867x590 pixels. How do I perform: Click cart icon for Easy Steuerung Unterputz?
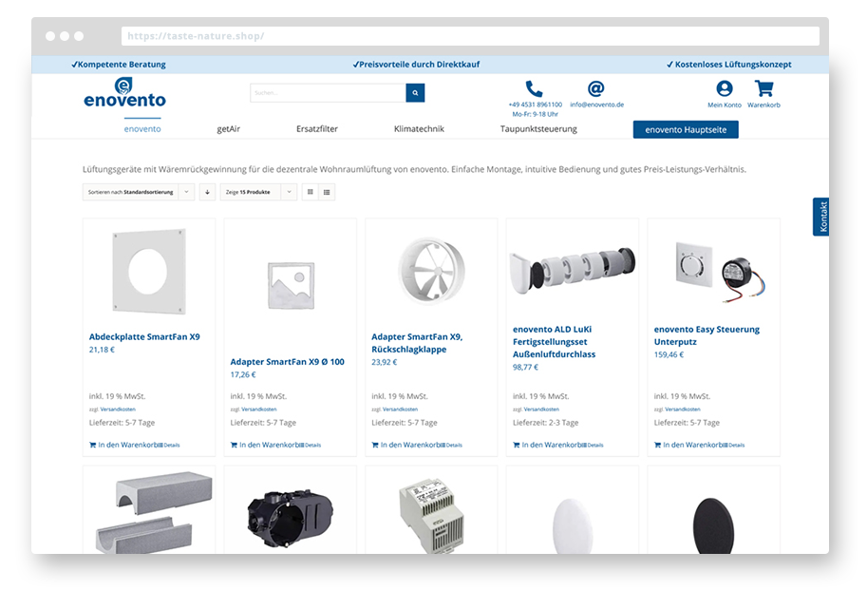click(x=657, y=445)
